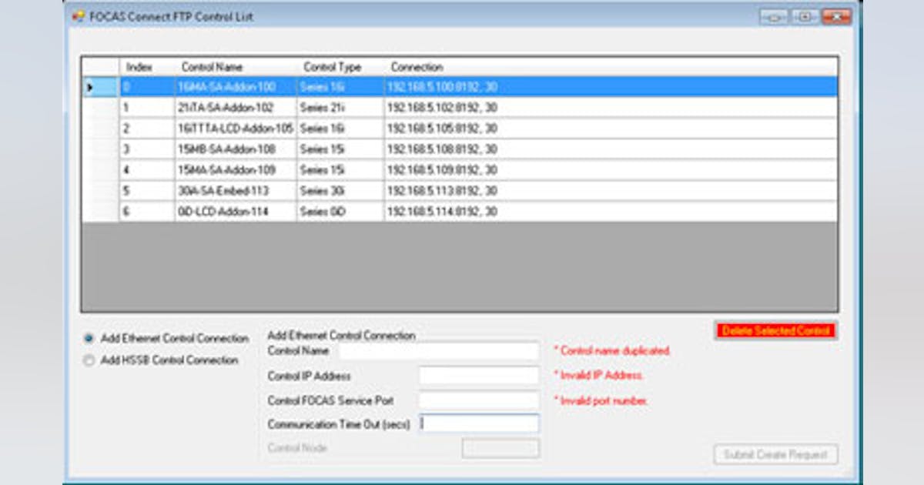Click the Delete Selected Control button

click(776, 329)
